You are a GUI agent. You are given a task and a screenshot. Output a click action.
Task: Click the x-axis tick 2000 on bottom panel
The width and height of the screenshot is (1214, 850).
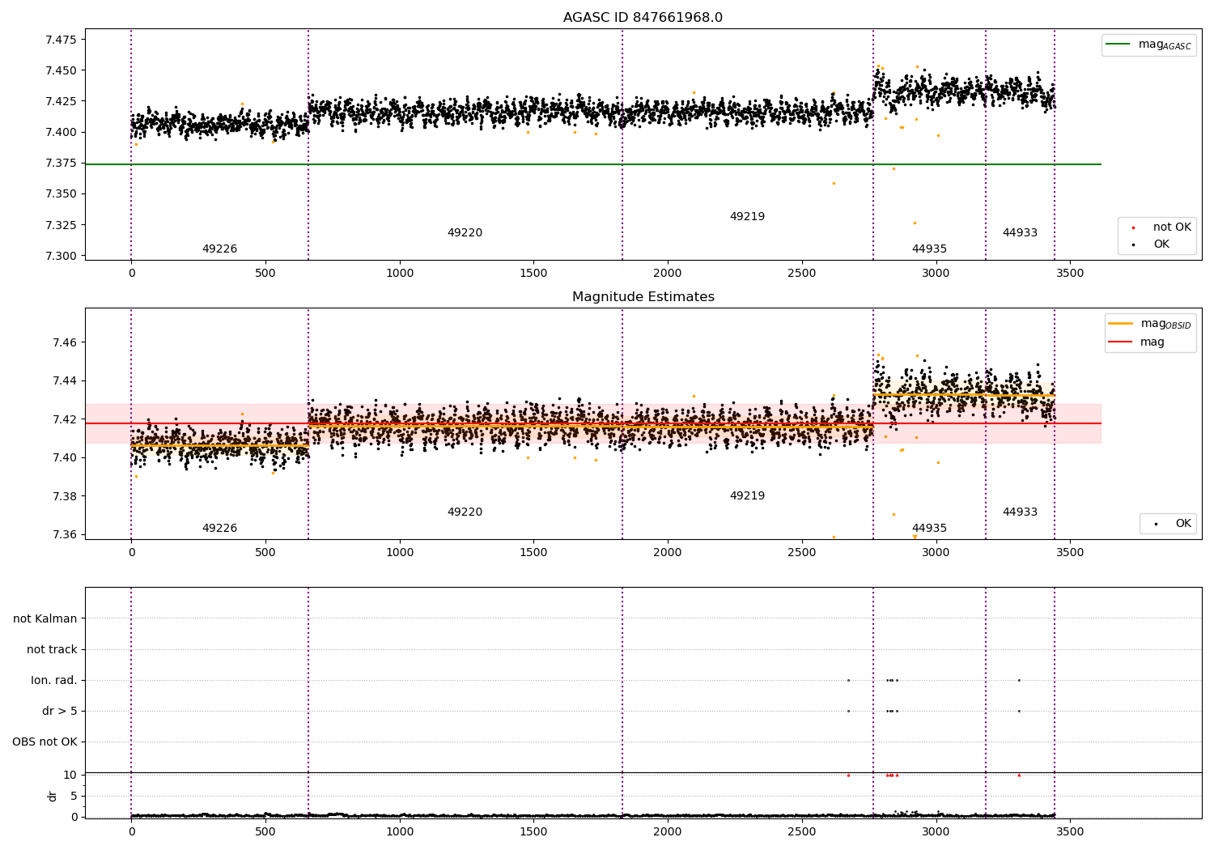668,831
